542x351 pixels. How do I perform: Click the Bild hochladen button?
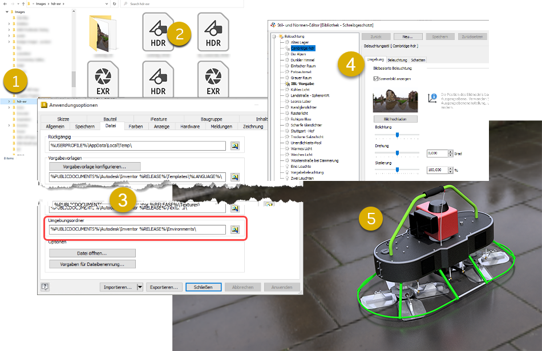[x=395, y=119]
